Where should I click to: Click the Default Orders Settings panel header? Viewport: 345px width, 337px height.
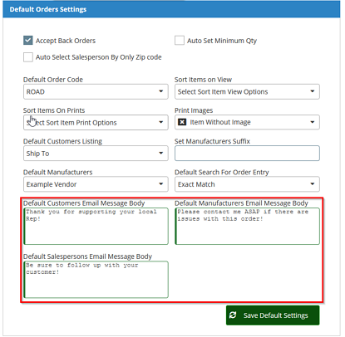[171, 9]
